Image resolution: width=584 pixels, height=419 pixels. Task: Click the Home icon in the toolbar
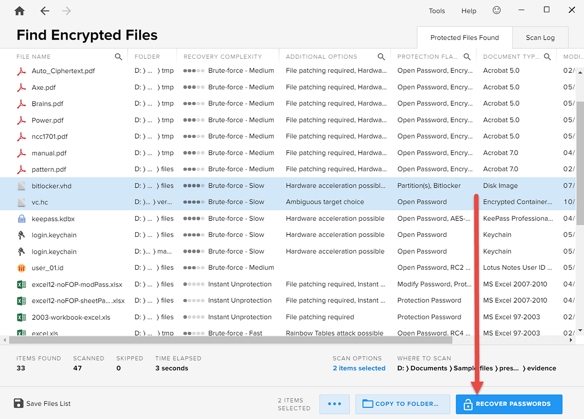click(x=19, y=10)
